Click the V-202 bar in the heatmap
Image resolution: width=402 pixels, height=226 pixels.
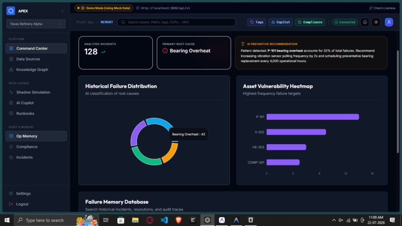(x=296, y=132)
